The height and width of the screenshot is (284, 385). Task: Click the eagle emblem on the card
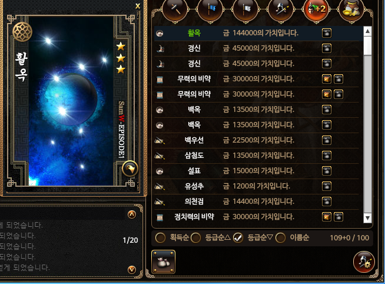click(x=130, y=169)
